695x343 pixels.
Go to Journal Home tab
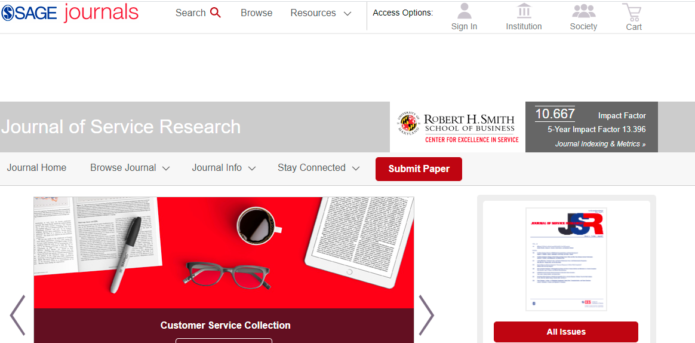click(x=37, y=168)
